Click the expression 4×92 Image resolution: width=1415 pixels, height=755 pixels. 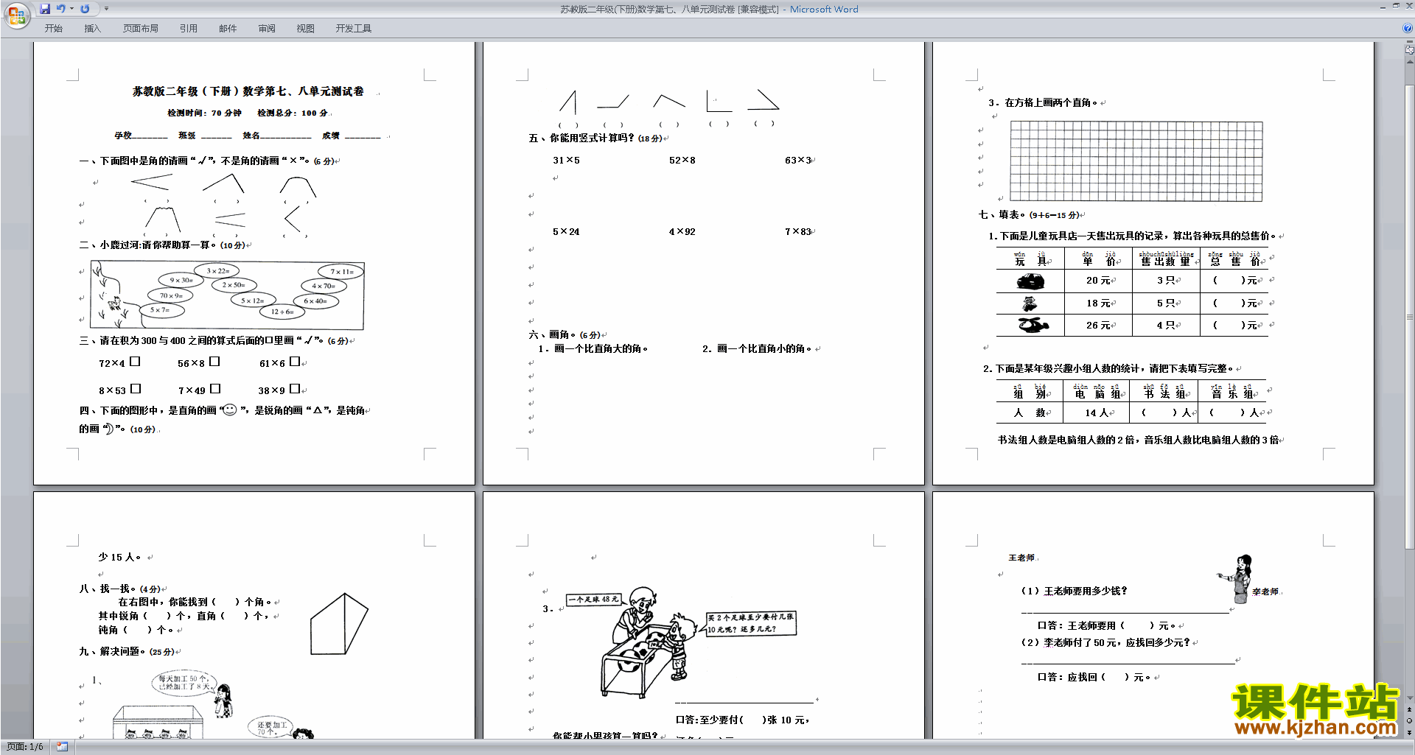point(682,231)
